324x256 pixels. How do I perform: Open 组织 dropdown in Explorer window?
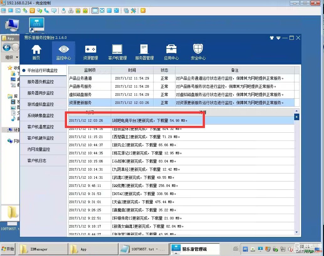pyautogui.click(x=12, y=57)
